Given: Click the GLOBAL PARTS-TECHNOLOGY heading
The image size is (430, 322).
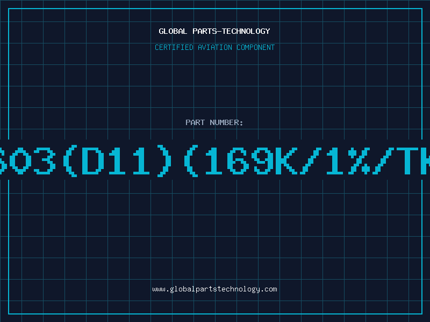Looking at the screenshot, I should (214, 31).
